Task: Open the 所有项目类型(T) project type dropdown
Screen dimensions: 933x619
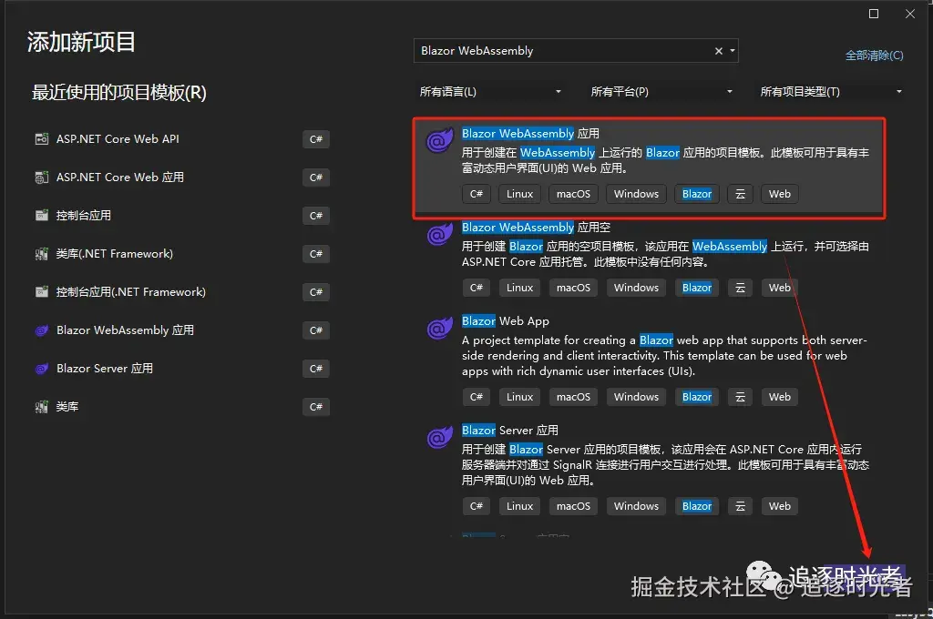Action: 831,92
